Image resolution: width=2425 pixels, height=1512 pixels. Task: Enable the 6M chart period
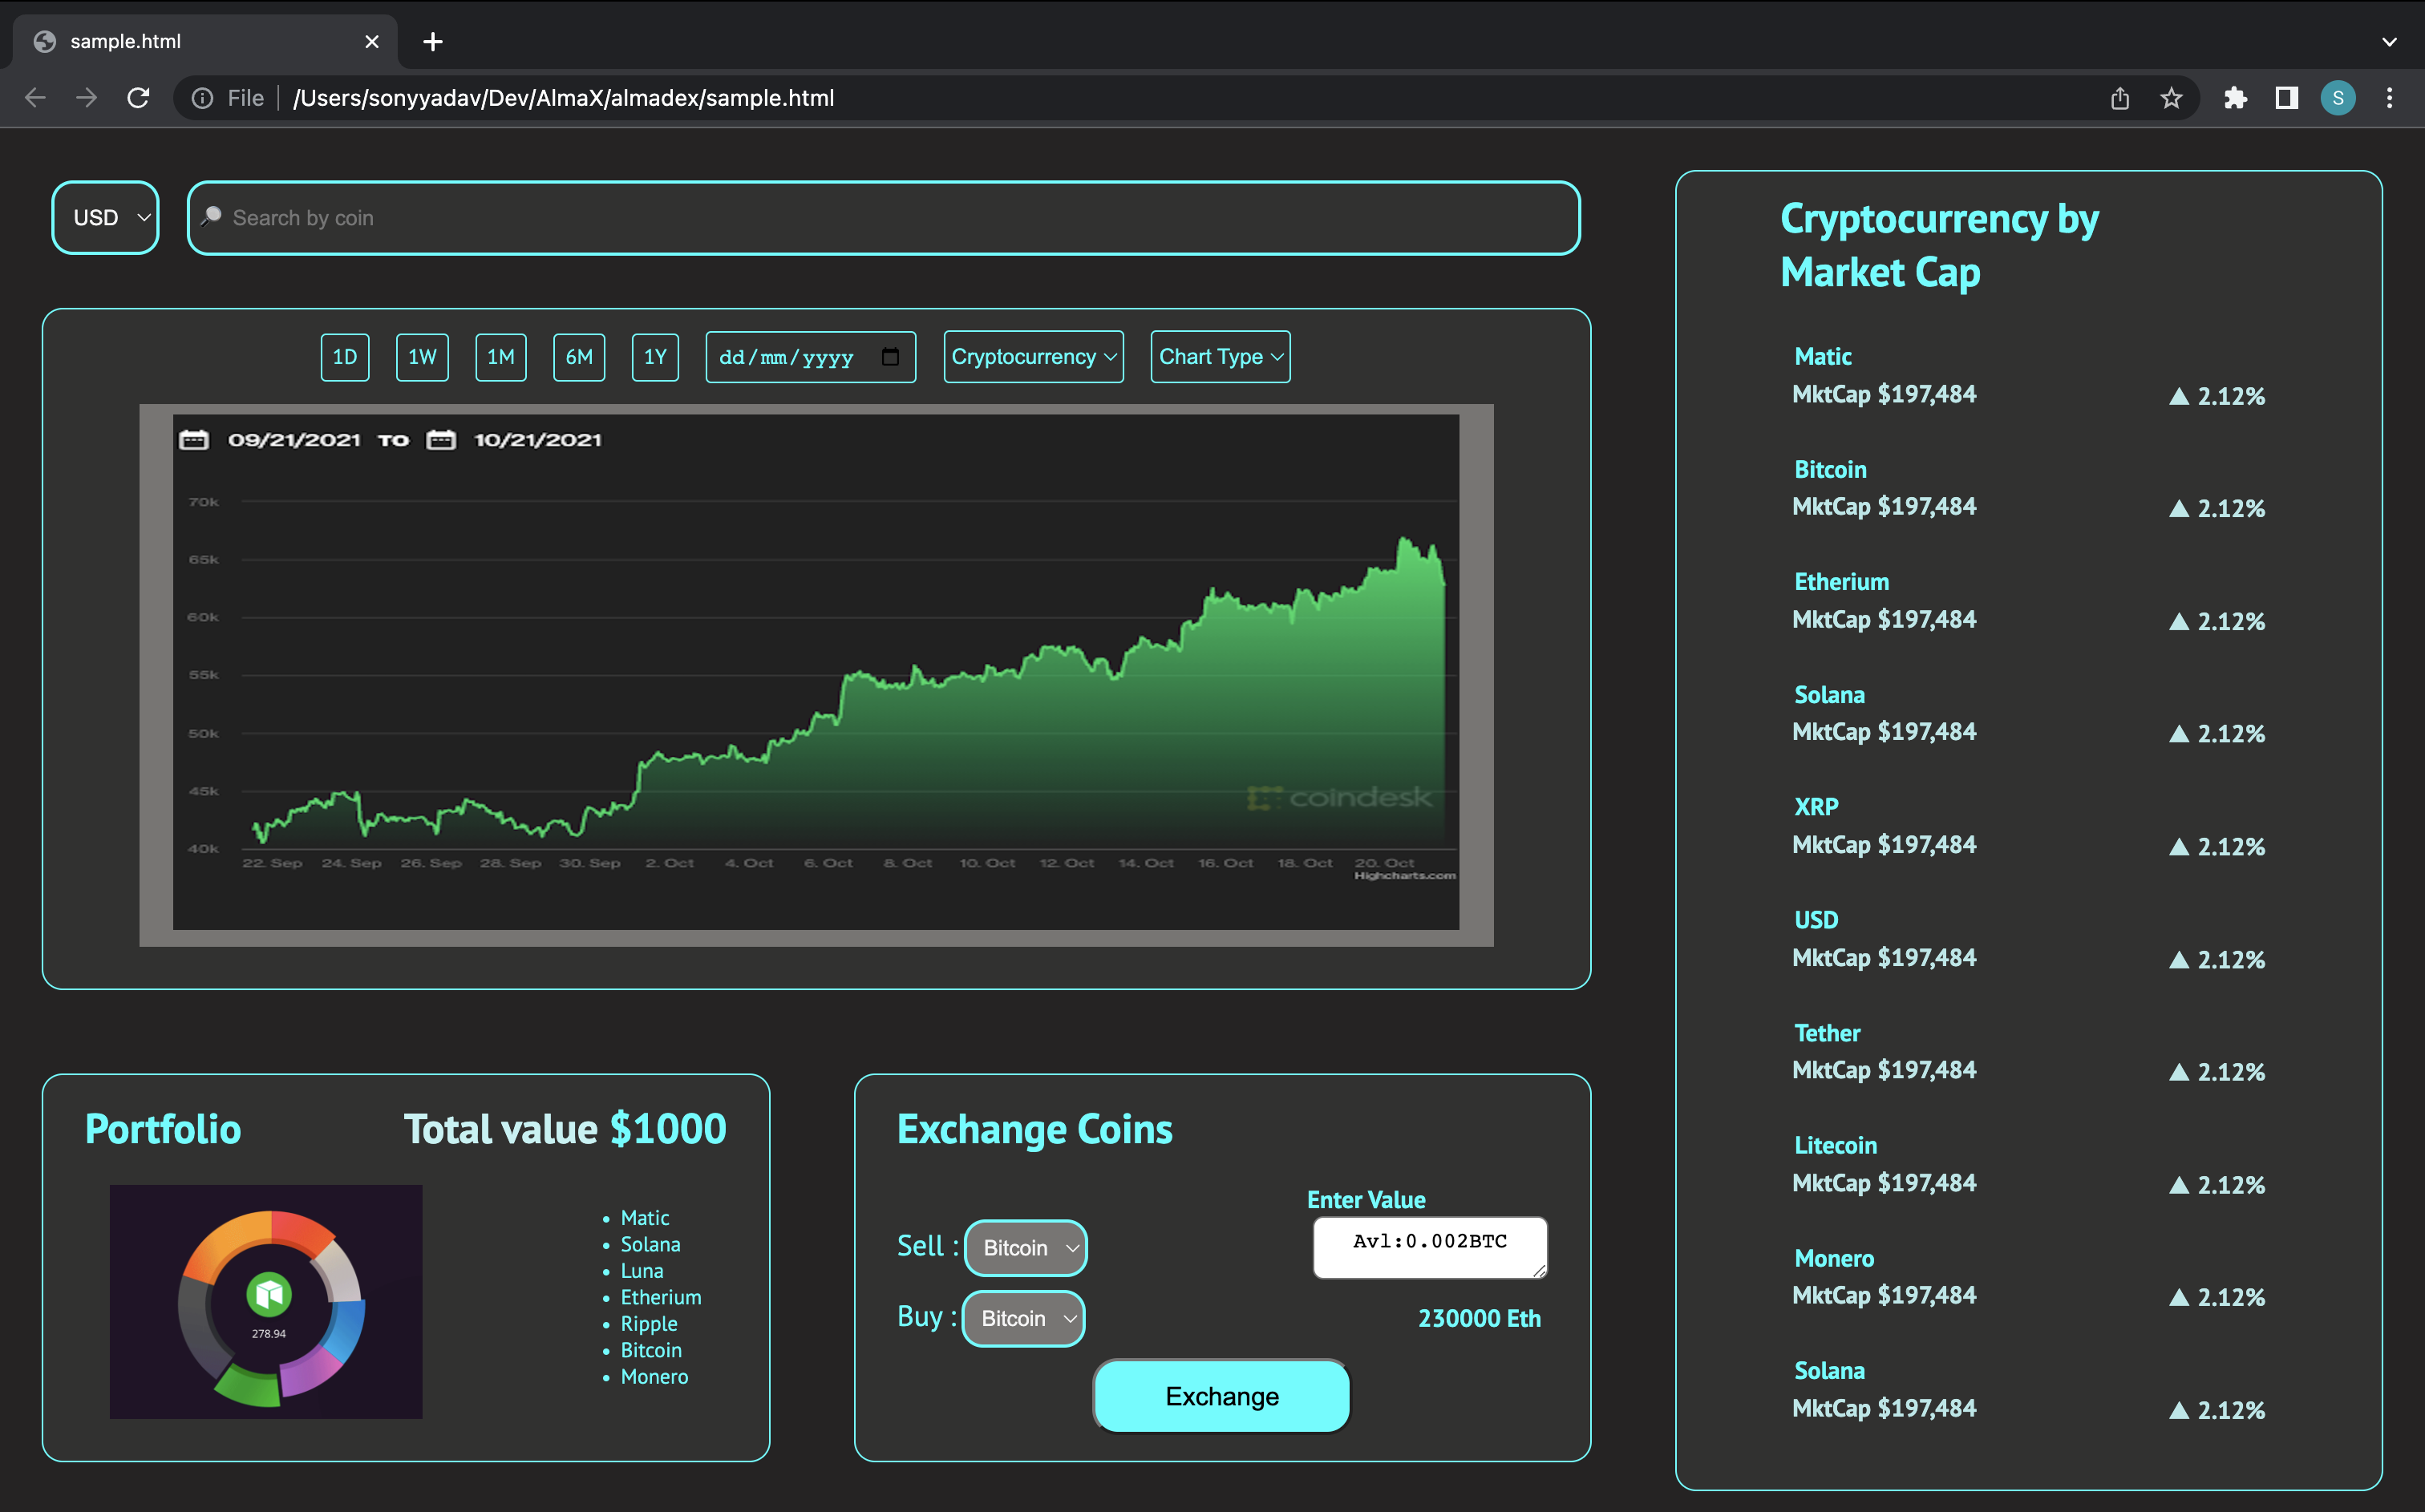(x=578, y=356)
